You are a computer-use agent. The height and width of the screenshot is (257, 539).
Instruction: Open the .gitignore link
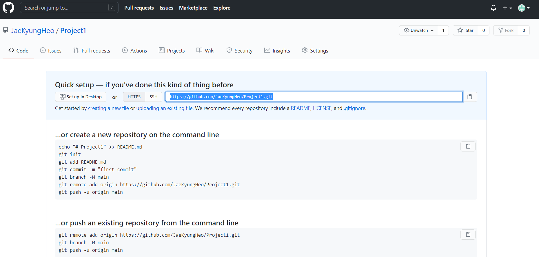click(354, 108)
